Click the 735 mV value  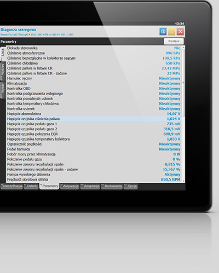pos(174,124)
